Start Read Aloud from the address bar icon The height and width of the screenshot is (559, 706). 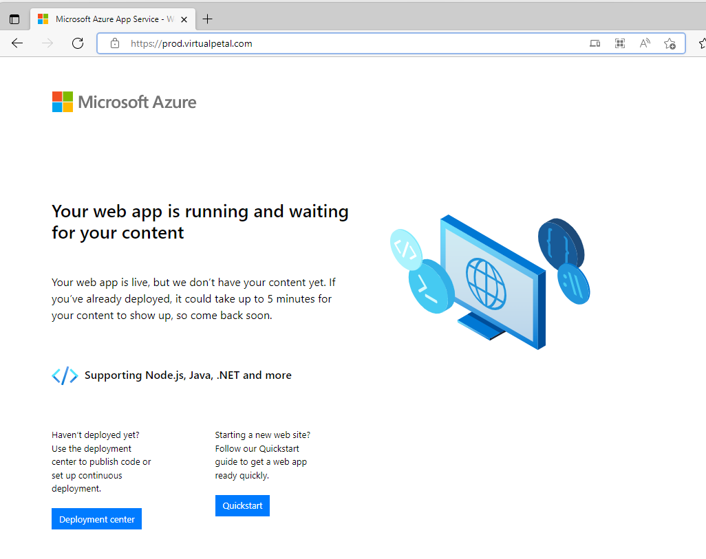pos(645,43)
